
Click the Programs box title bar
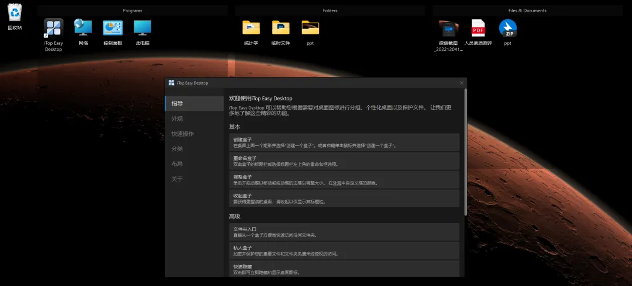[x=132, y=11]
